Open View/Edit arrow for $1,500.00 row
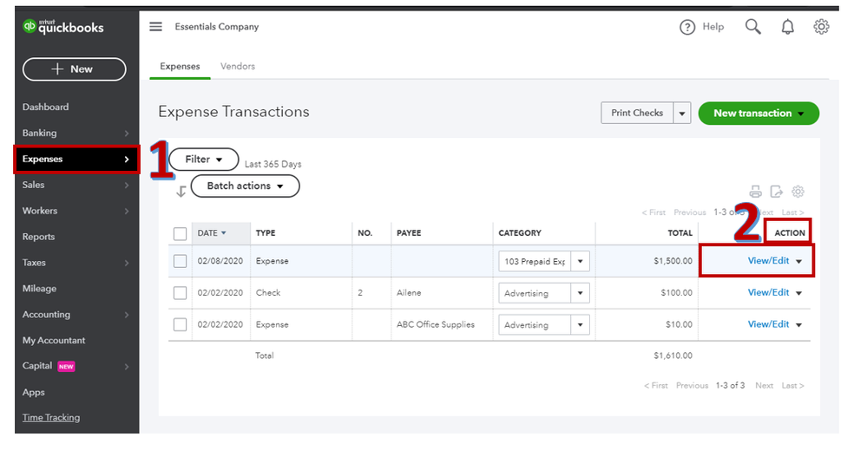 [798, 261]
